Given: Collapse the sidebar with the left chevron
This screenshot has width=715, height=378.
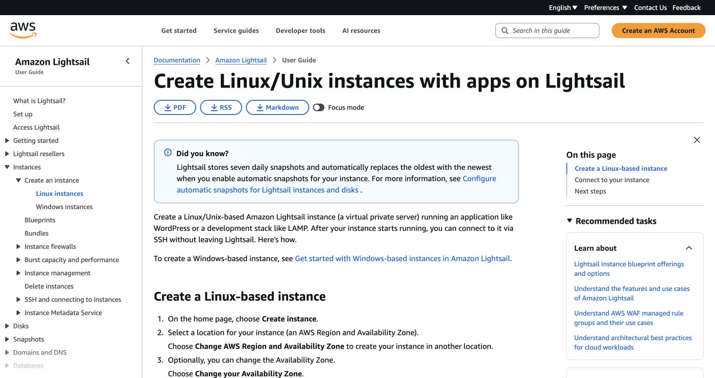Looking at the screenshot, I should click(x=128, y=61).
